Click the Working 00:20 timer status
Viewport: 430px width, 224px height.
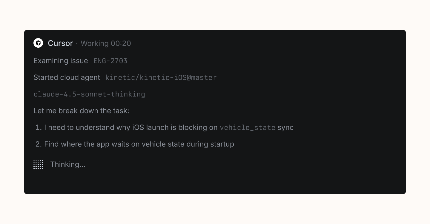(x=106, y=43)
